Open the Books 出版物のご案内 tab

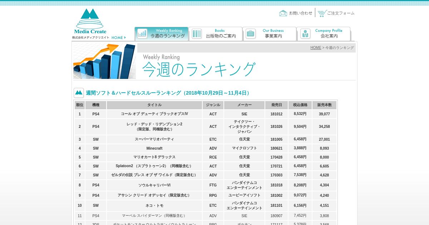(x=216, y=34)
